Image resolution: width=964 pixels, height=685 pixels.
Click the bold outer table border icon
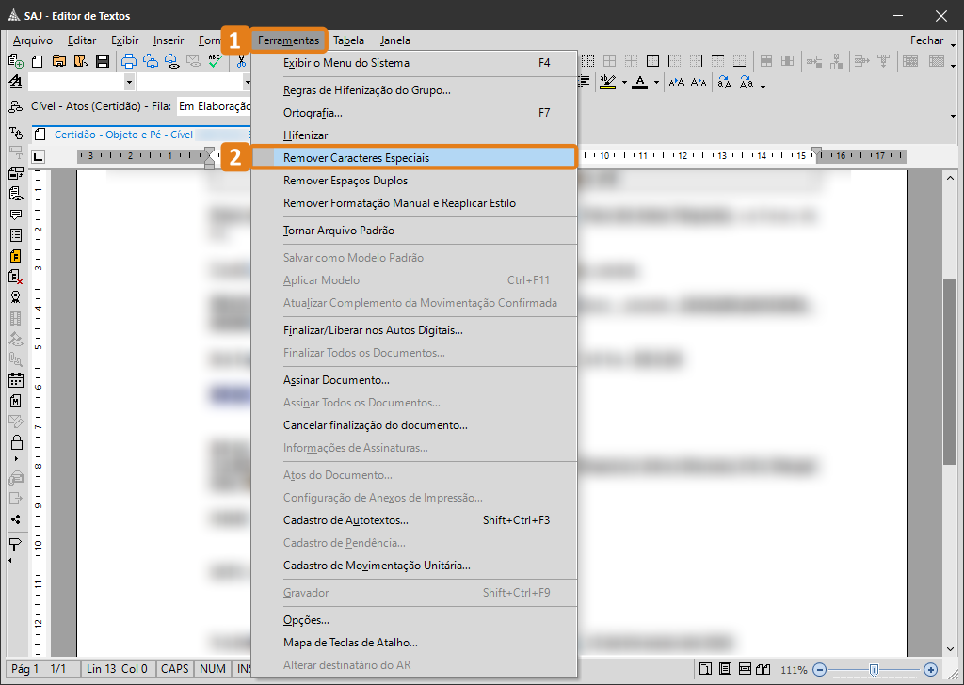point(653,61)
